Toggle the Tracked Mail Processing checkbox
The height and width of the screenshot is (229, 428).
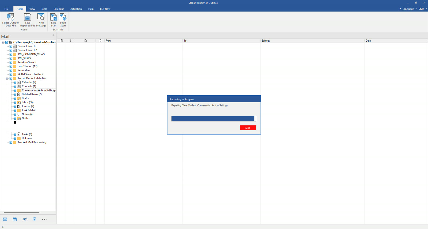pyautogui.click(x=11, y=142)
